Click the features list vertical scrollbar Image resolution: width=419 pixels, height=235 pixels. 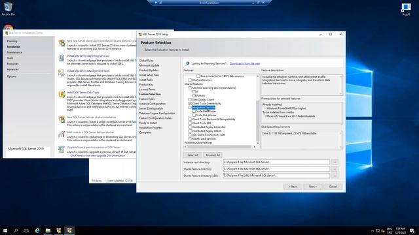[258, 121]
